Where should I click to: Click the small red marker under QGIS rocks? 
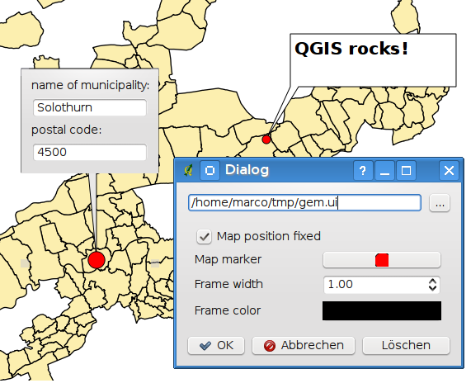click(266, 140)
